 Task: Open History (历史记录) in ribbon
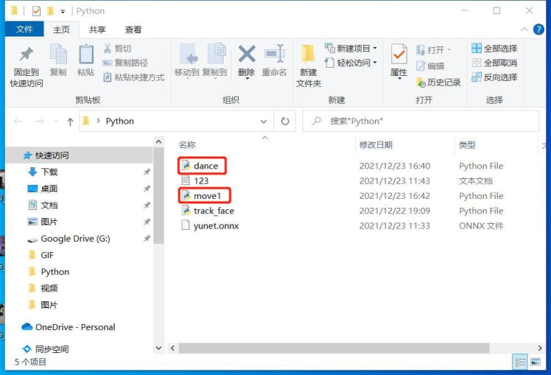[438, 83]
